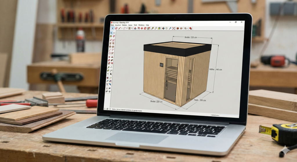
Task: Click the Höhe: 240 cm dimension label
Action: [x=215, y=70]
